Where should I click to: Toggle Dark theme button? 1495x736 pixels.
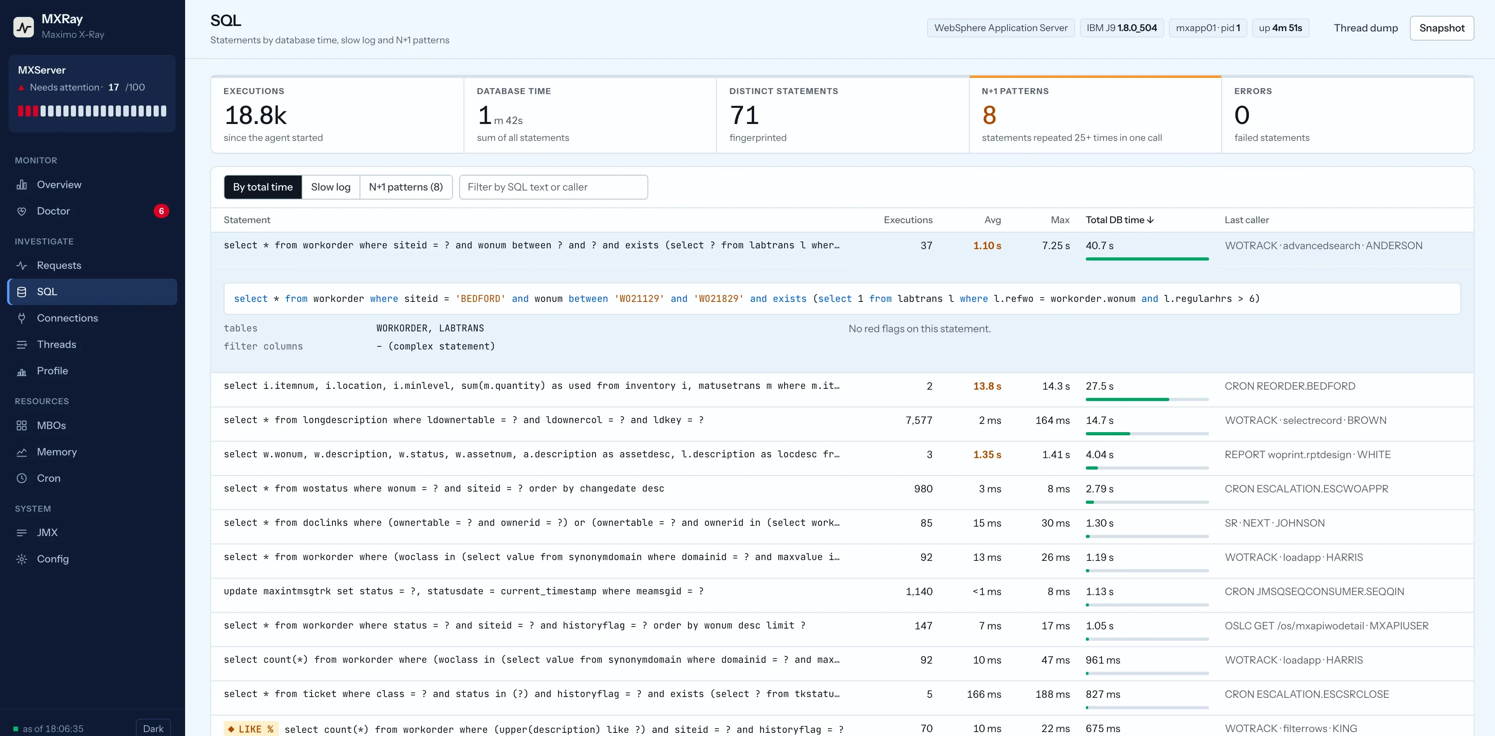(x=153, y=729)
